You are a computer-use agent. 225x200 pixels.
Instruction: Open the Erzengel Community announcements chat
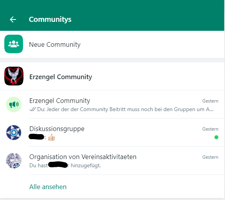pyautogui.click(x=112, y=104)
